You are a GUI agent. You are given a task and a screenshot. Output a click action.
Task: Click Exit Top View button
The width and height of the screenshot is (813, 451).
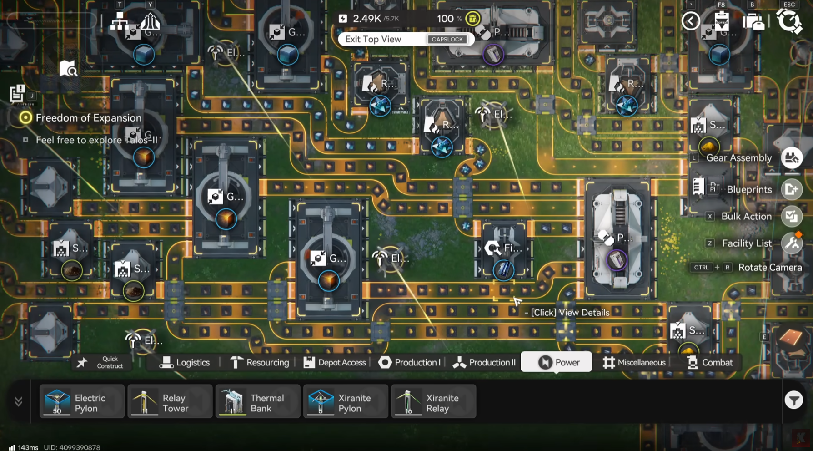click(x=406, y=39)
